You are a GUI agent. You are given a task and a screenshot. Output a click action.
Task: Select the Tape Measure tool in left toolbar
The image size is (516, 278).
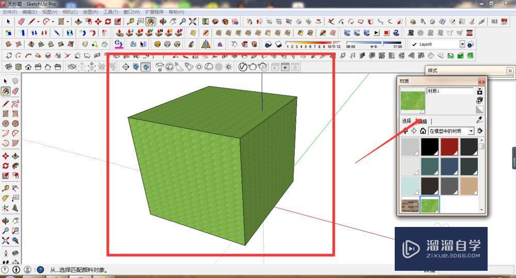(x=6, y=188)
